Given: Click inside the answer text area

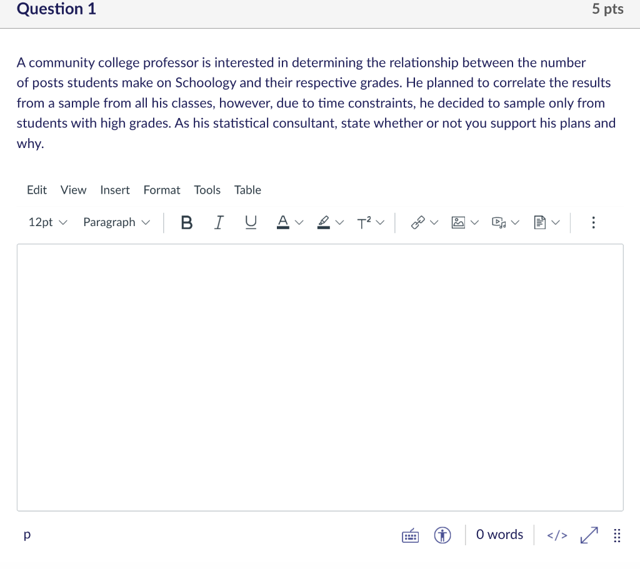Looking at the screenshot, I should (x=320, y=377).
